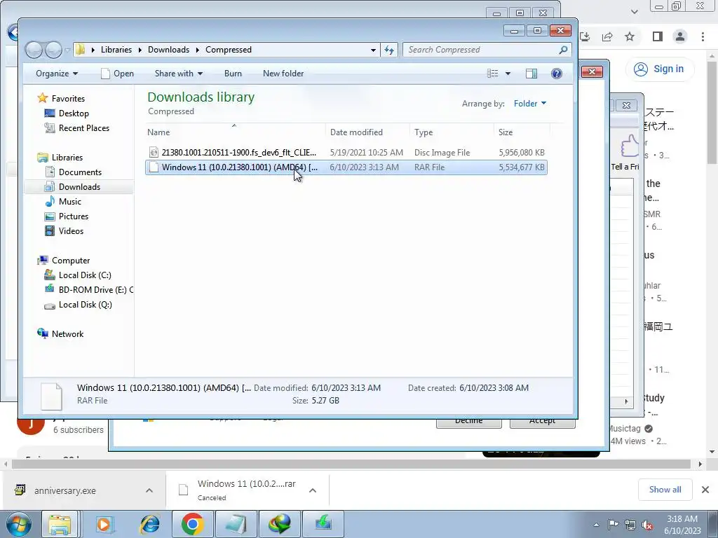718x538 pixels.
Task: Close the Chrome downloads bar
Action: point(705,490)
